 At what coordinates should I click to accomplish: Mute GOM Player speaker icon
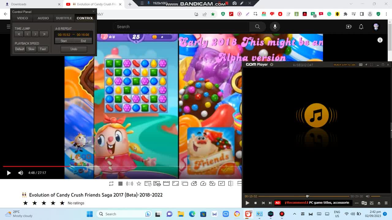click(x=367, y=196)
